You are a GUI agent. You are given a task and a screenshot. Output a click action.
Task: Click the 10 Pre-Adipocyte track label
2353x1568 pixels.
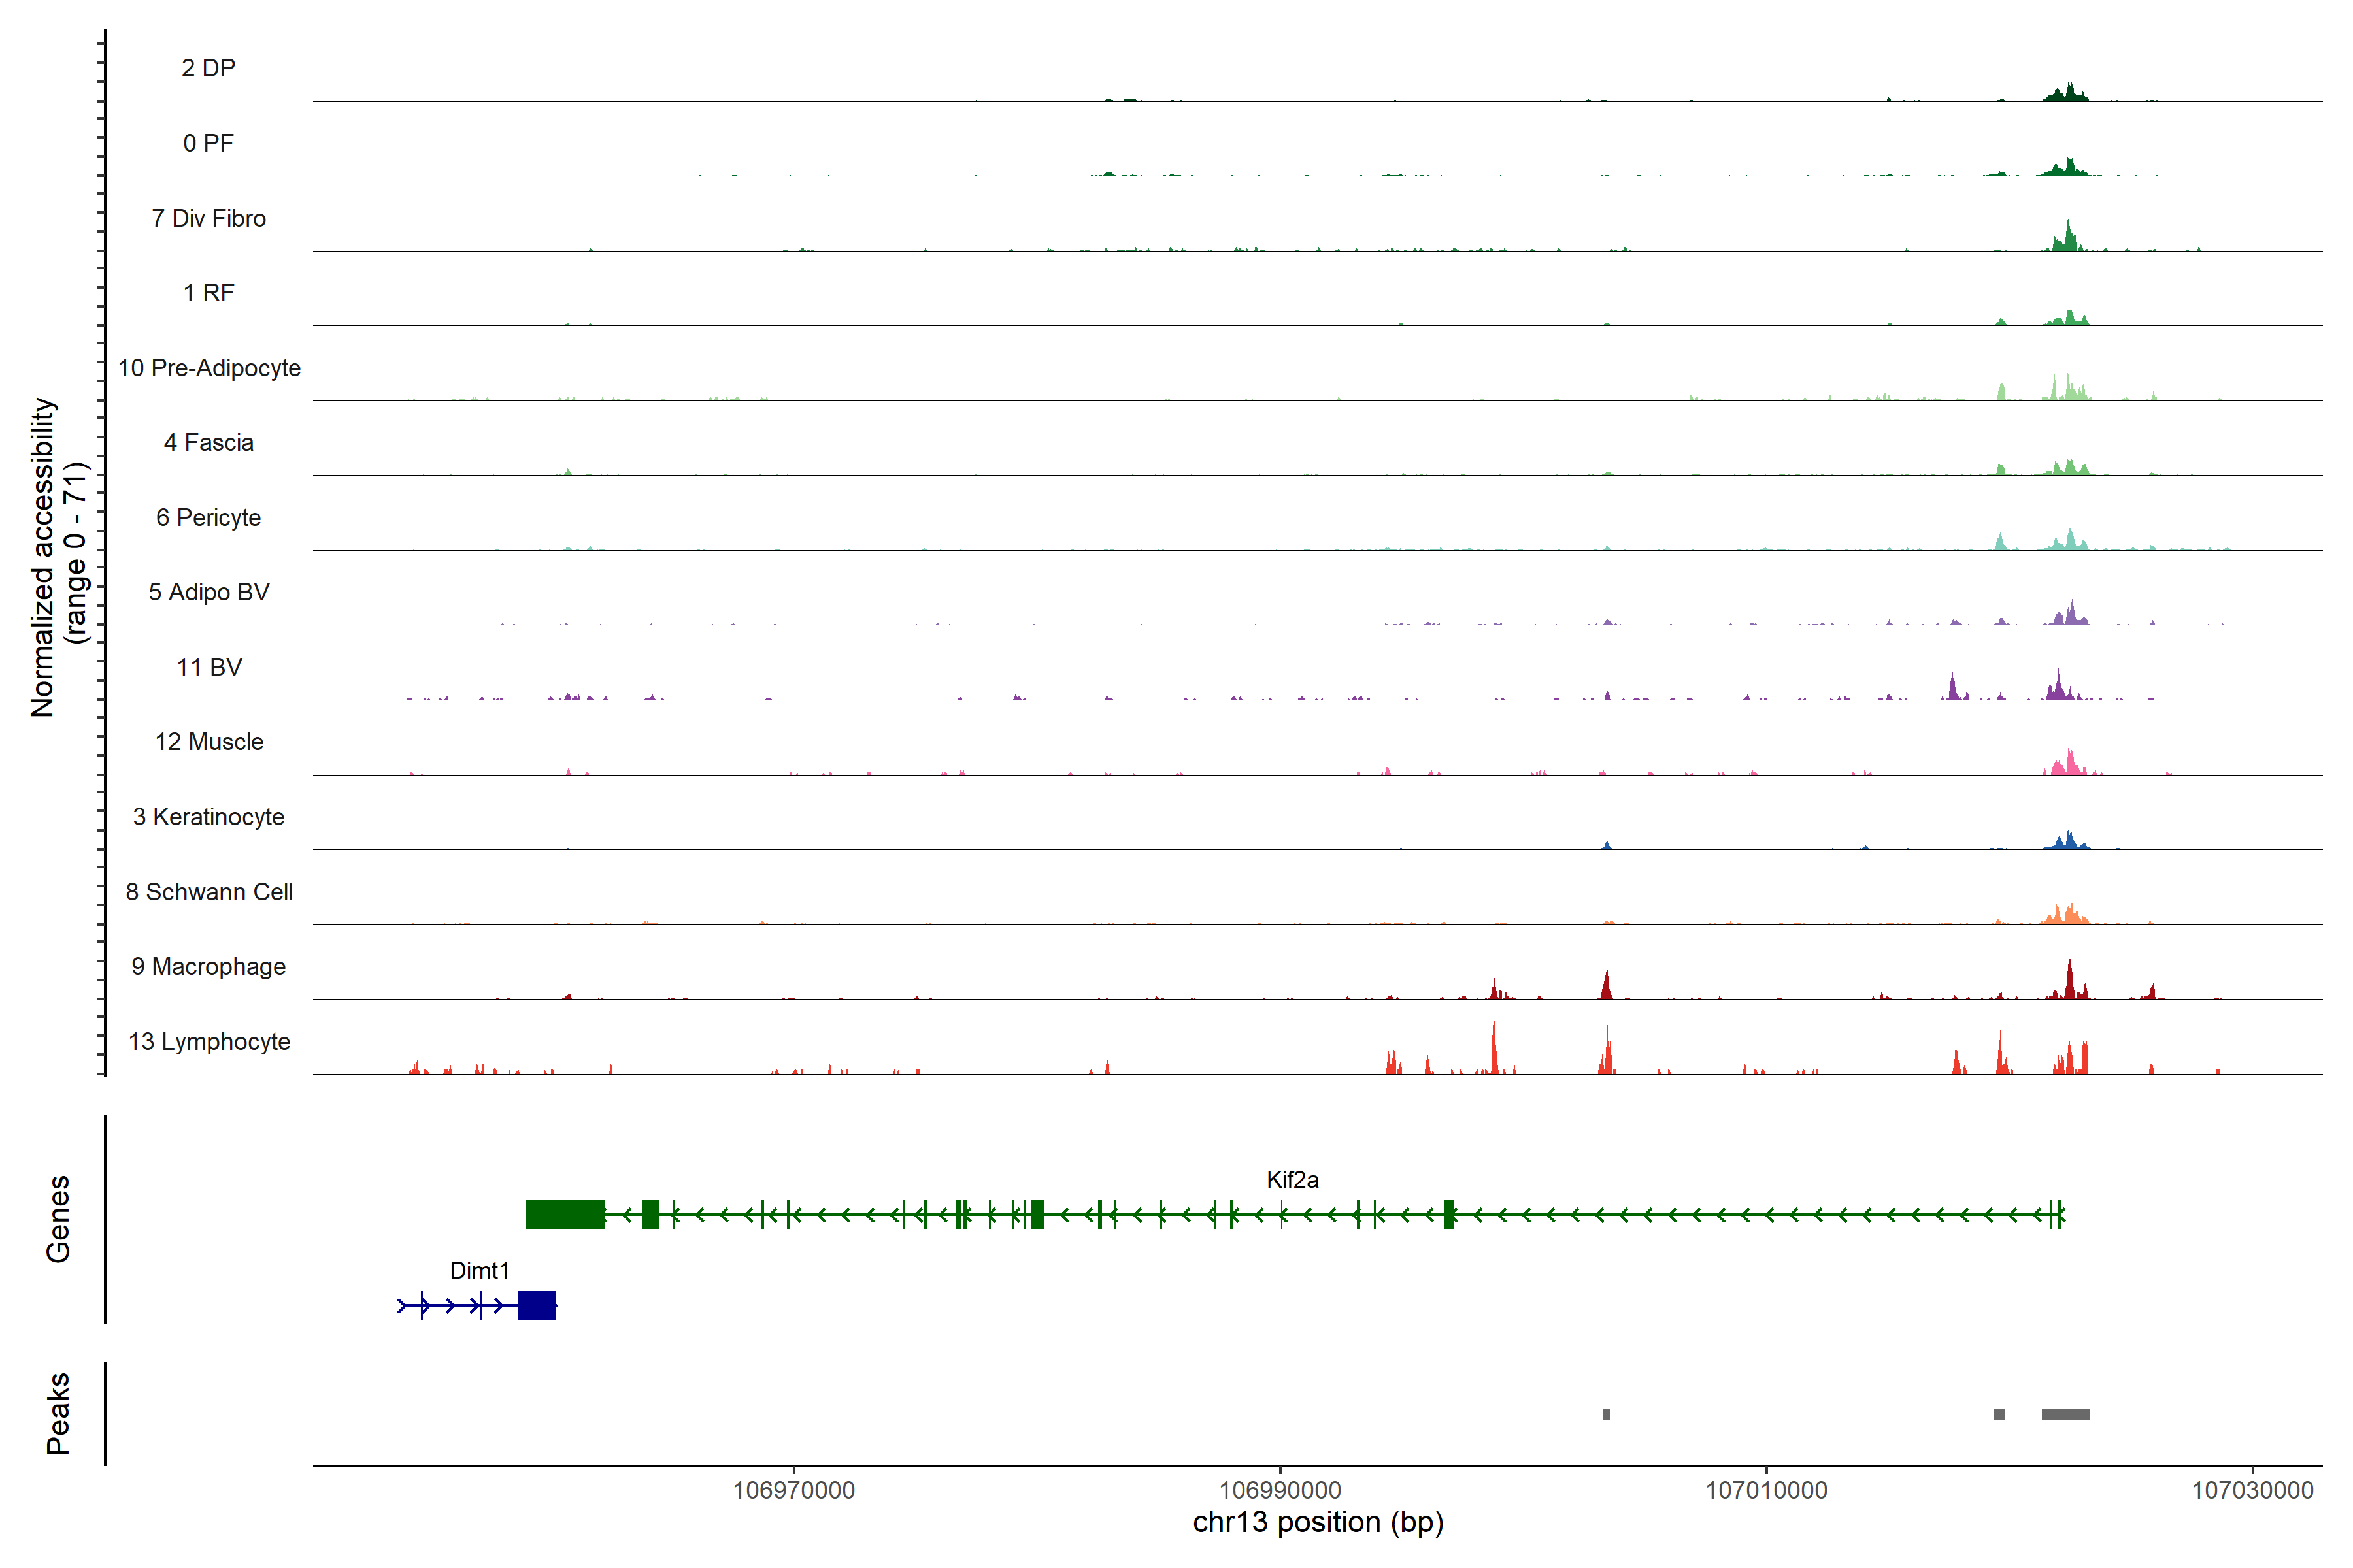pos(209,368)
